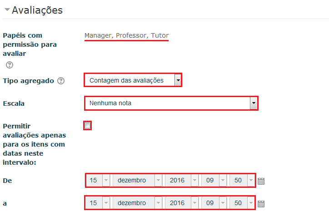Select the hour dropdown in De row
Image resolution: width=329 pixels, height=221 pixels.
214,180
